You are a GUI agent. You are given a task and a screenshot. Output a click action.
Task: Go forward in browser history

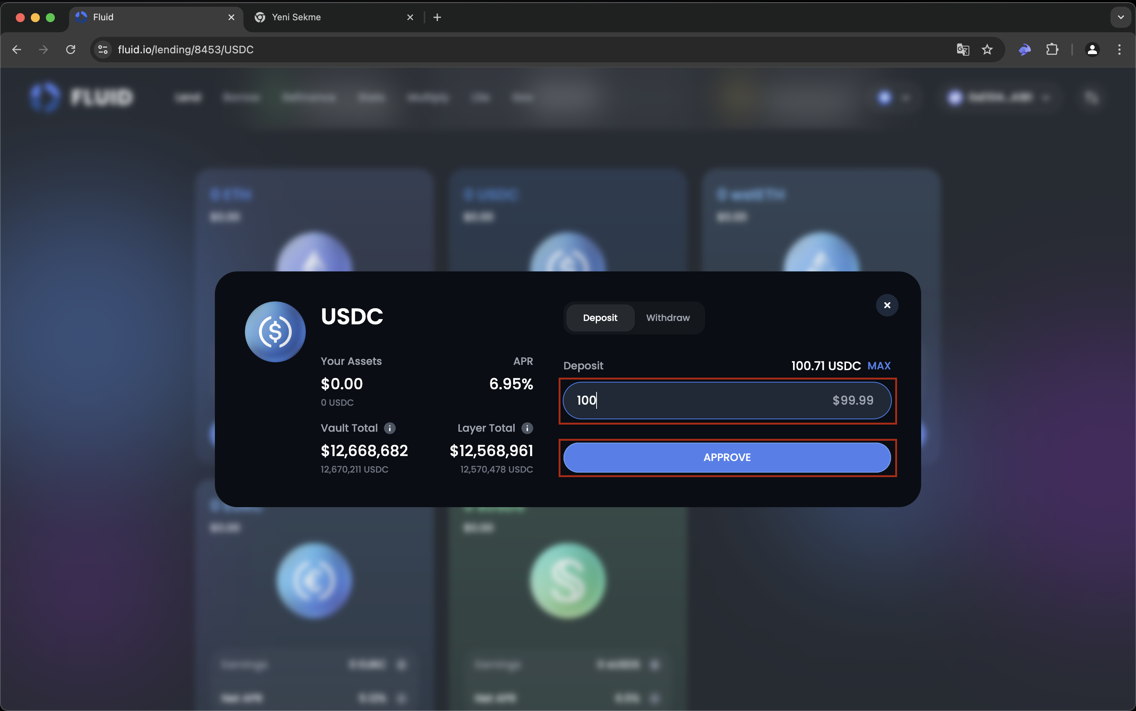pyautogui.click(x=43, y=50)
